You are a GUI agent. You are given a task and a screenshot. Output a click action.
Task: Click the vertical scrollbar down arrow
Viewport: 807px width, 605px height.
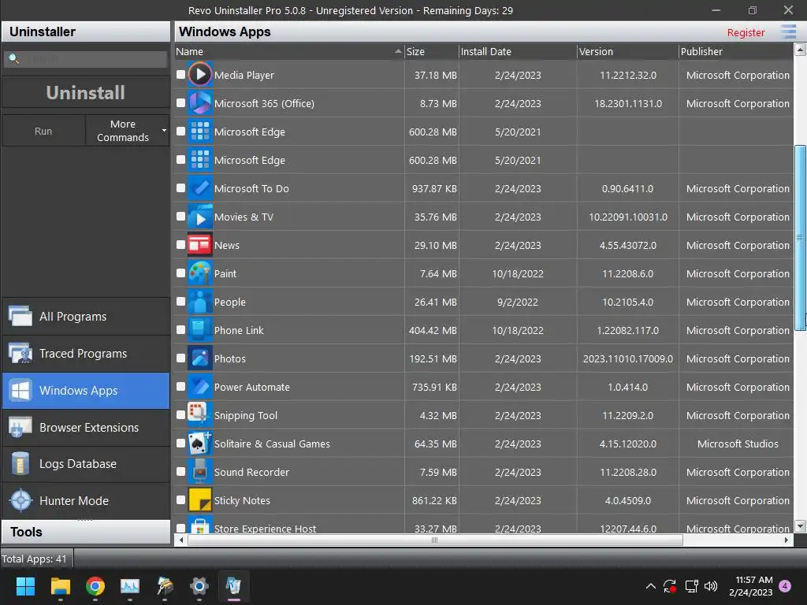click(x=801, y=525)
